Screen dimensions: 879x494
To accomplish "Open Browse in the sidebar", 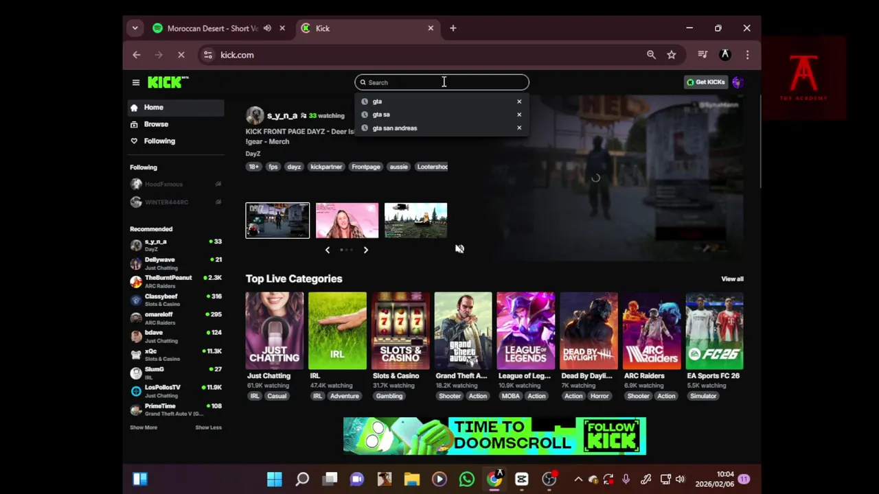I will (176, 124).
